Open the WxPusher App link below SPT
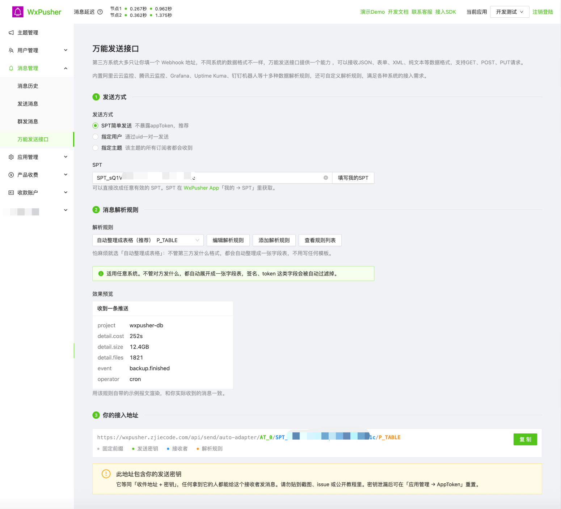Viewport: 561px width, 509px height. (x=201, y=188)
